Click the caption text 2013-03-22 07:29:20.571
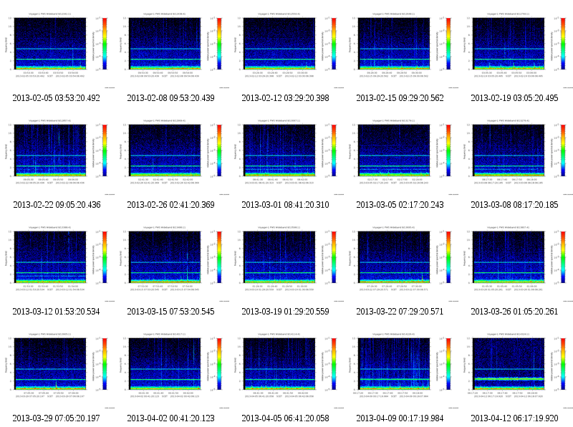The width and height of the screenshot is (573, 427). click(400, 312)
